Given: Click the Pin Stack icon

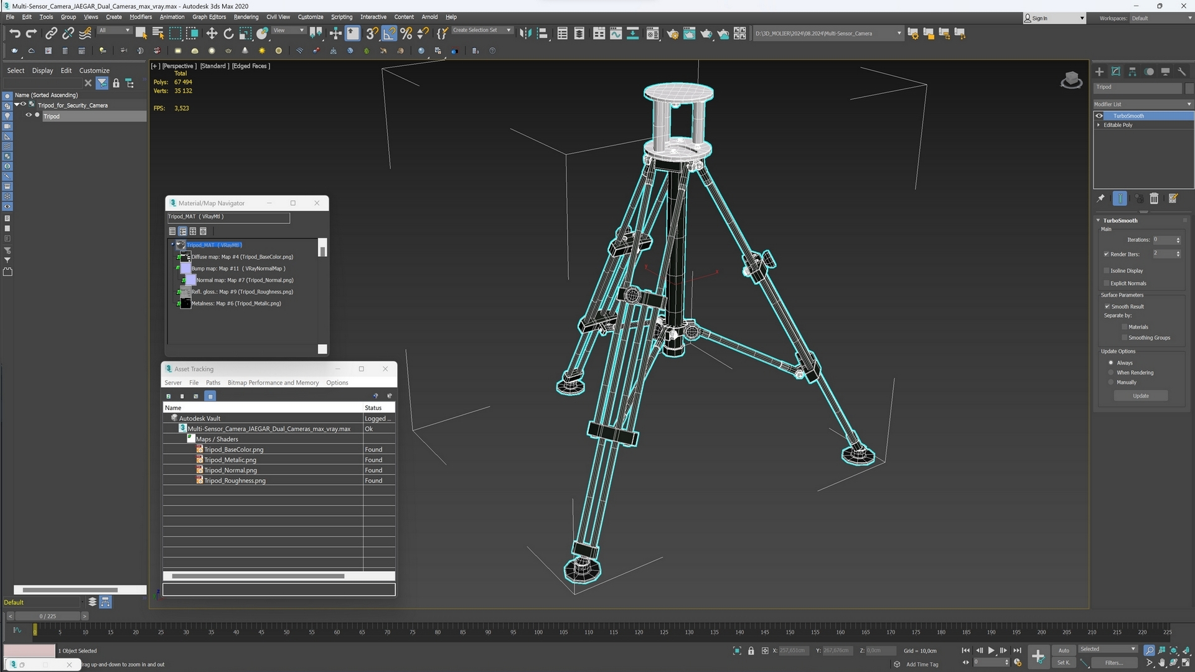Looking at the screenshot, I should 1100,198.
